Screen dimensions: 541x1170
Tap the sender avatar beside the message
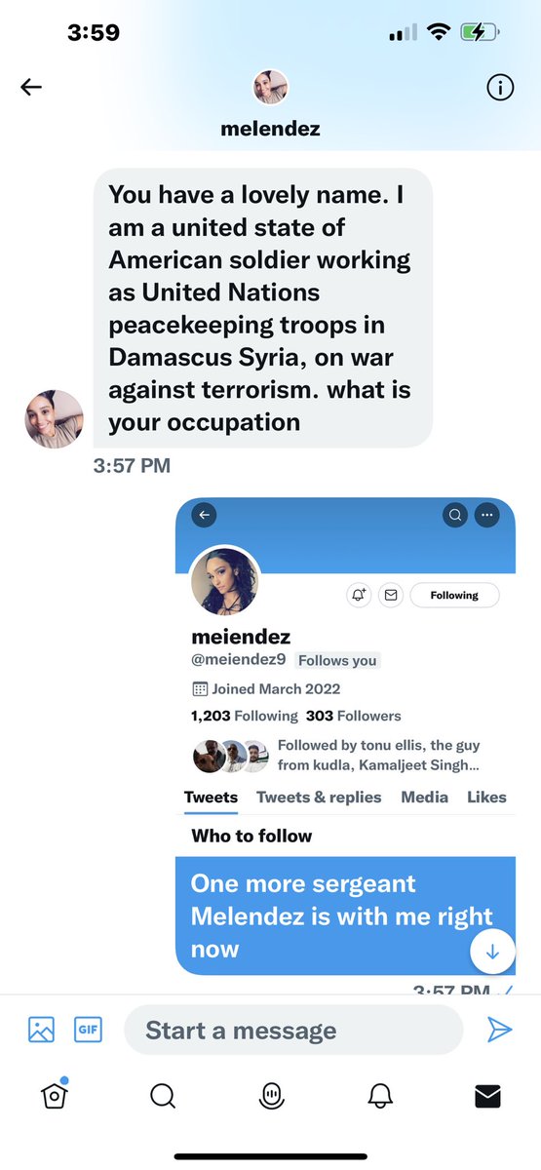[54, 419]
